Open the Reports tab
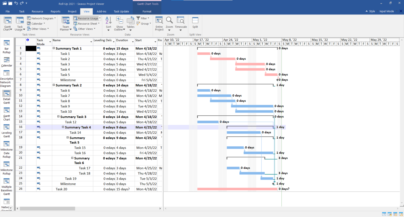 55,11
